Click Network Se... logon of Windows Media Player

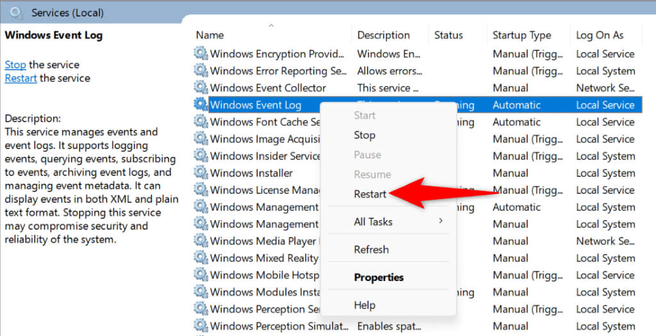pos(605,241)
